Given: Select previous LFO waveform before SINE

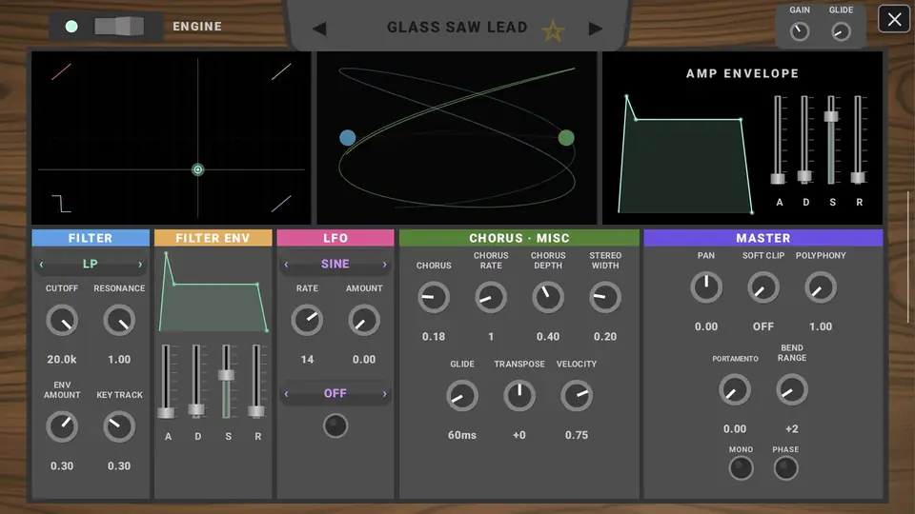Looking at the screenshot, I should pos(286,265).
